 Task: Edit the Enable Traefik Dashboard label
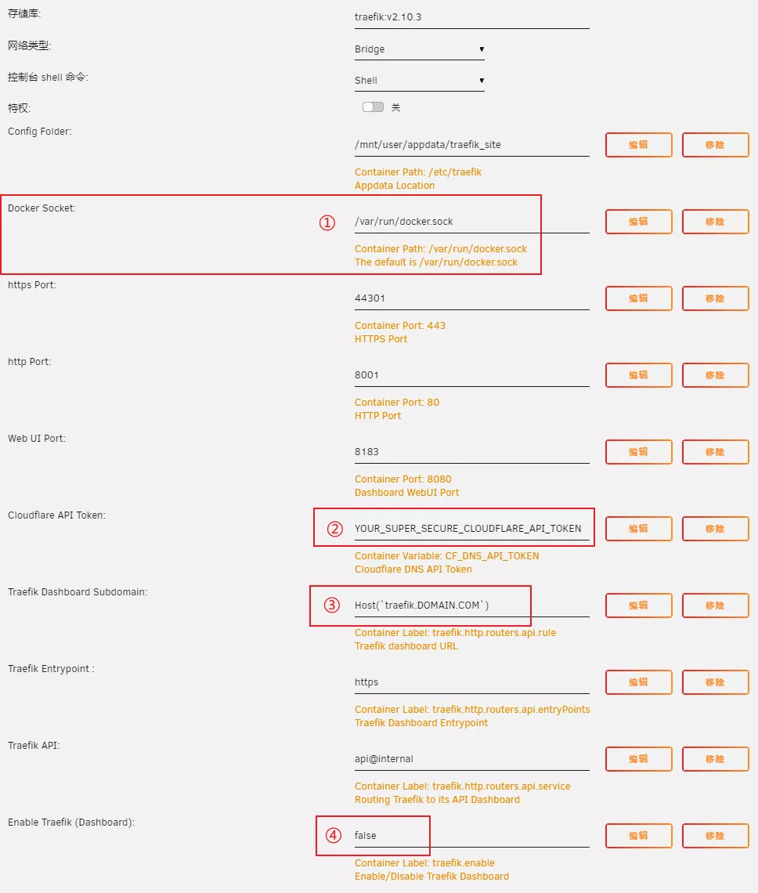[638, 836]
